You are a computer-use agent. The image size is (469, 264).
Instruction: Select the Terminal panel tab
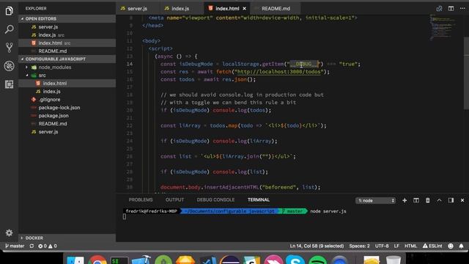coord(259,199)
